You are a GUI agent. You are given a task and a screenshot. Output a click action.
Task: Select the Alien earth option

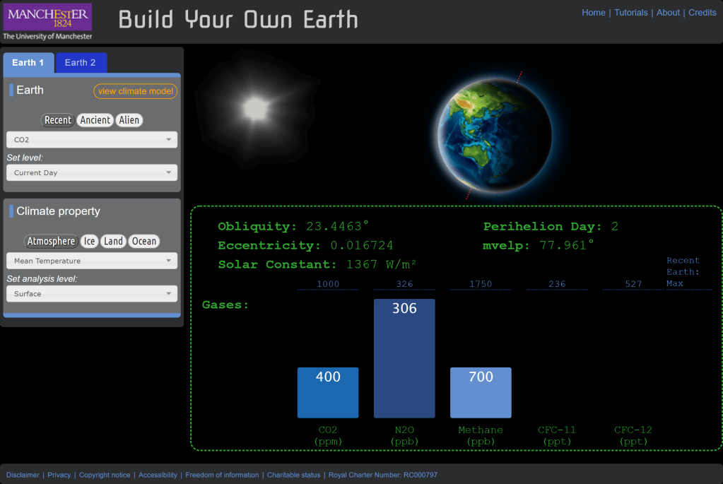pyautogui.click(x=129, y=120)
